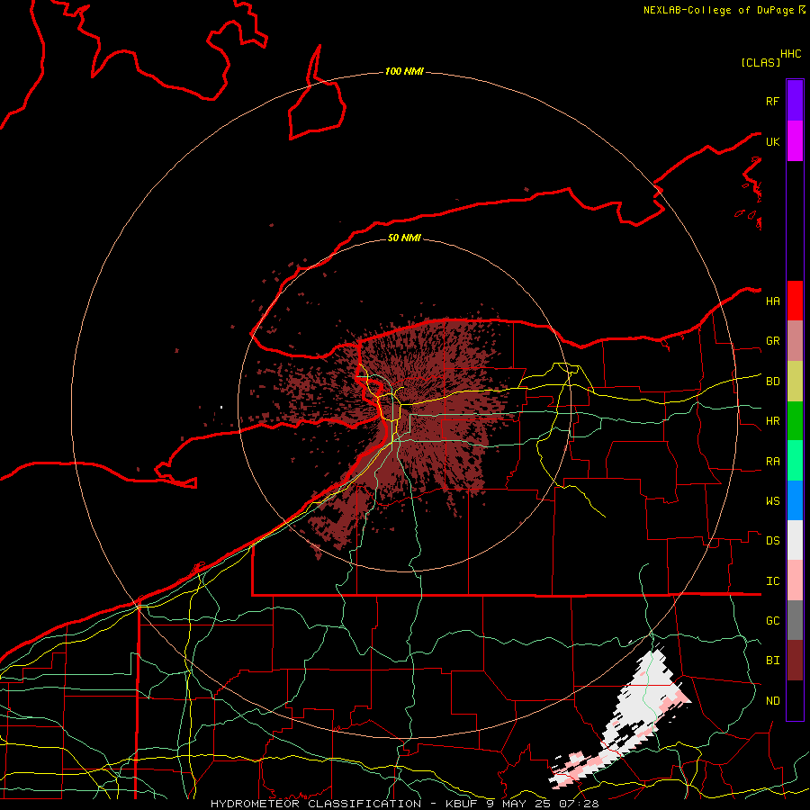Click the GC legend label
Image resolution: width=810 pixels, height=810 pixels.
point(772,620)
